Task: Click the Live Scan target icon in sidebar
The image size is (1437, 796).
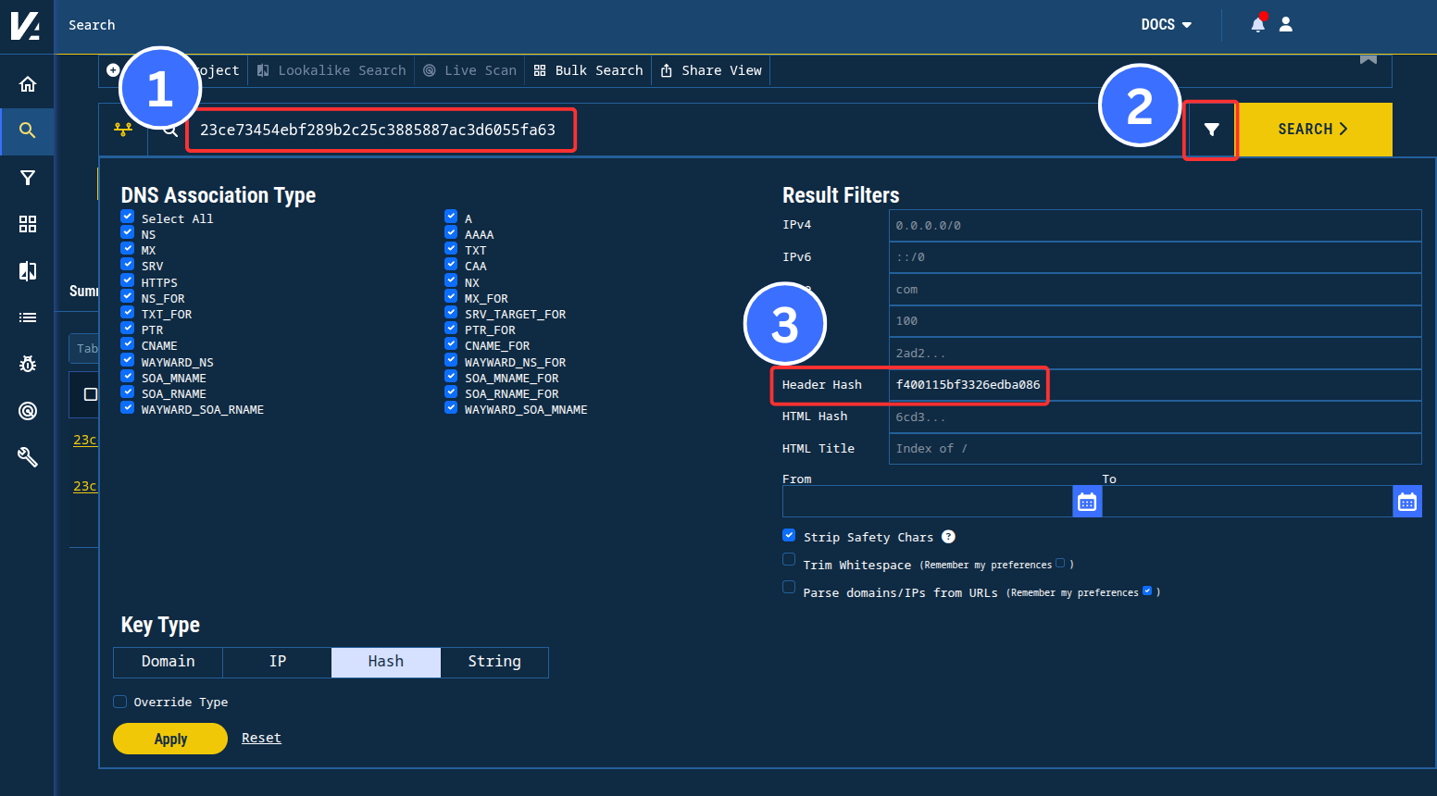Action: pos(27,410)
